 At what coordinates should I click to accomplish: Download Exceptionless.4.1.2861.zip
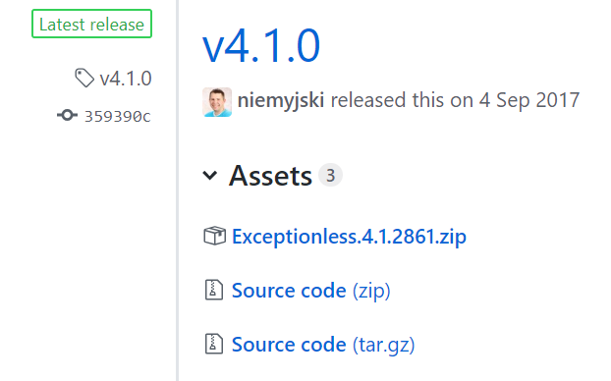pos(349,237)
